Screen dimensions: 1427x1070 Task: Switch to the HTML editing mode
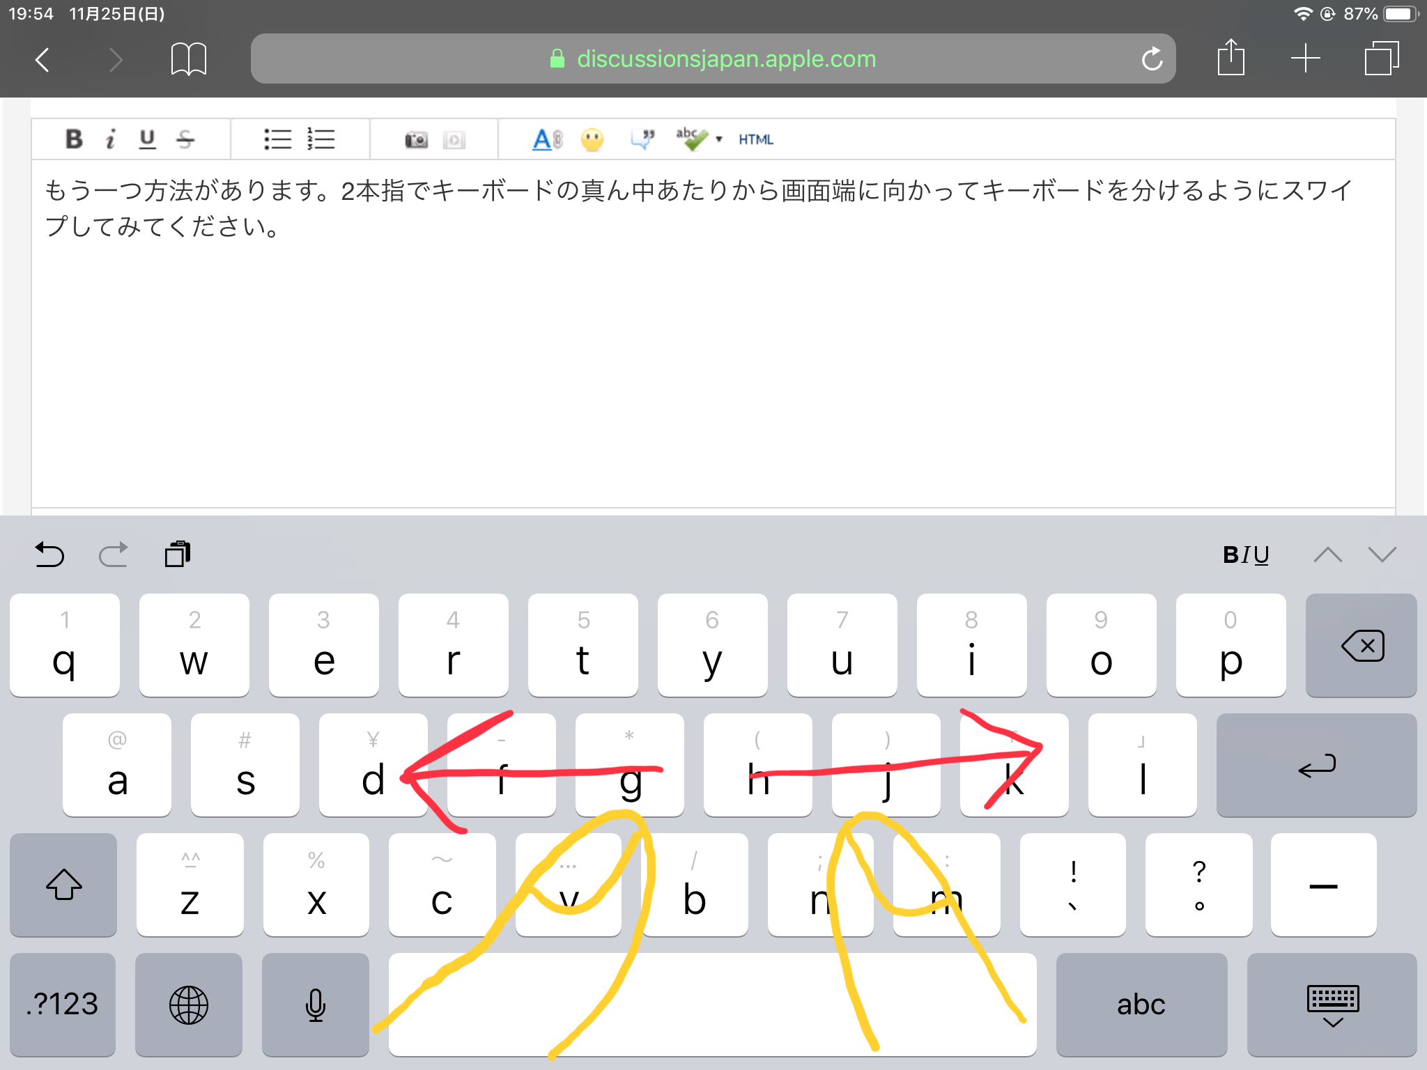756,139
